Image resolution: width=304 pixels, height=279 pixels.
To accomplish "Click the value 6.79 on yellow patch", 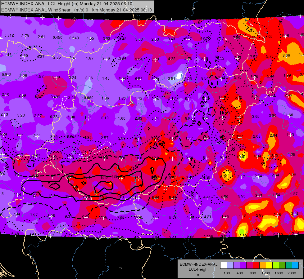I will pos(224,177).
